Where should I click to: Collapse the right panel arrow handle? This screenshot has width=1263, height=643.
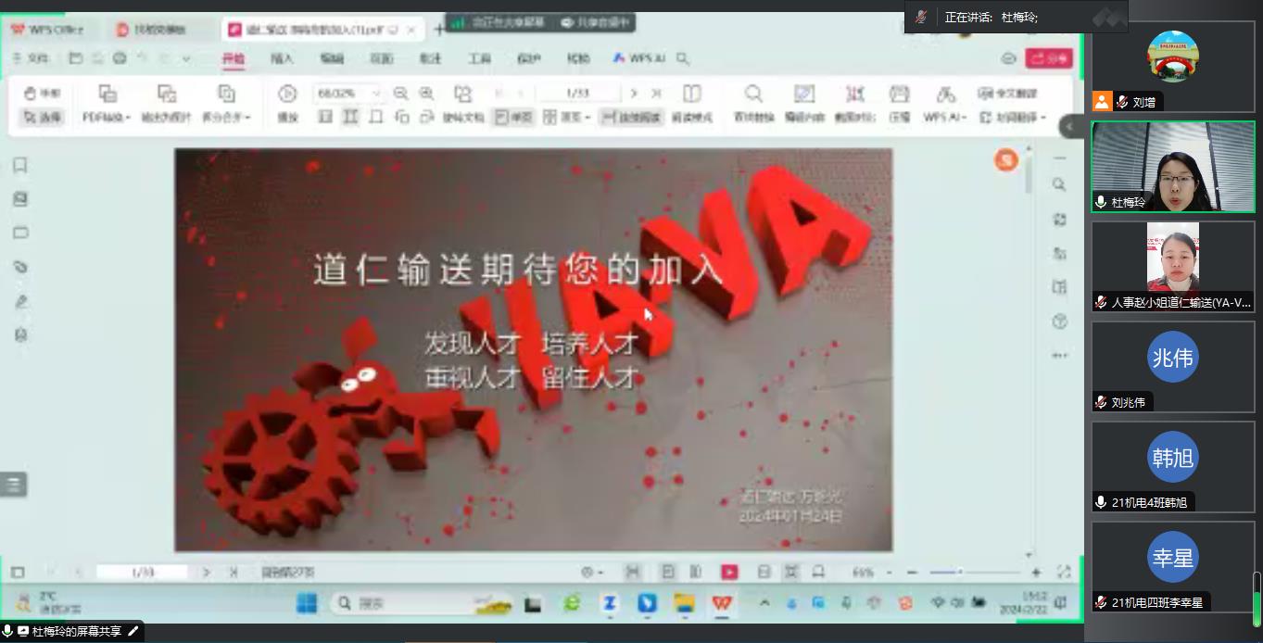1071,127
